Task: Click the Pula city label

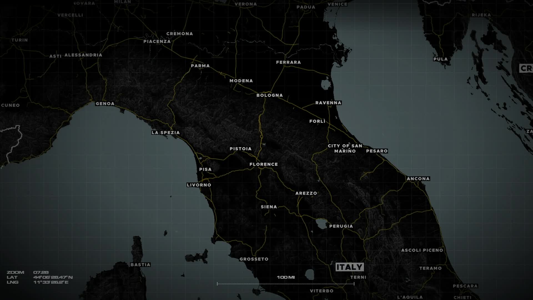Action: (x=440, y=59)
